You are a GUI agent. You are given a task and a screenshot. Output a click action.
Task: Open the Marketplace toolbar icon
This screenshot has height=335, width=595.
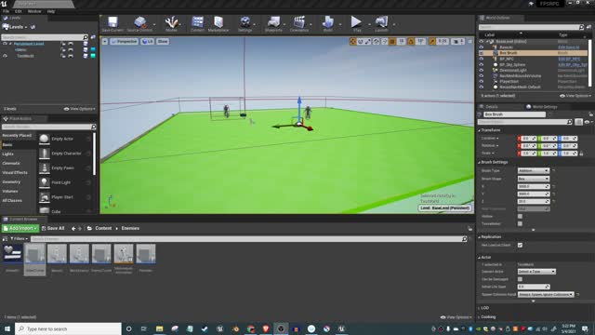(x=218, y=22)
